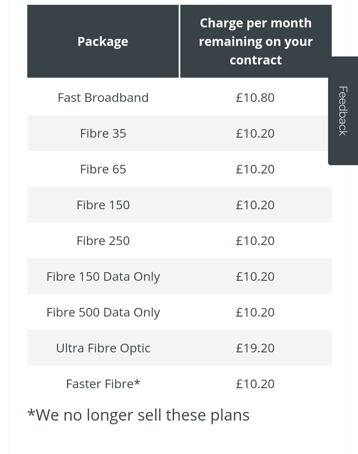Select Fibre 150 Data Only package
Screen dimensions: 358x454
click(103, 277)
